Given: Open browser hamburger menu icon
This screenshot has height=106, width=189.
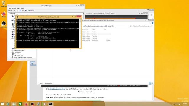Looking at the screenshot, I should [151, 15].
